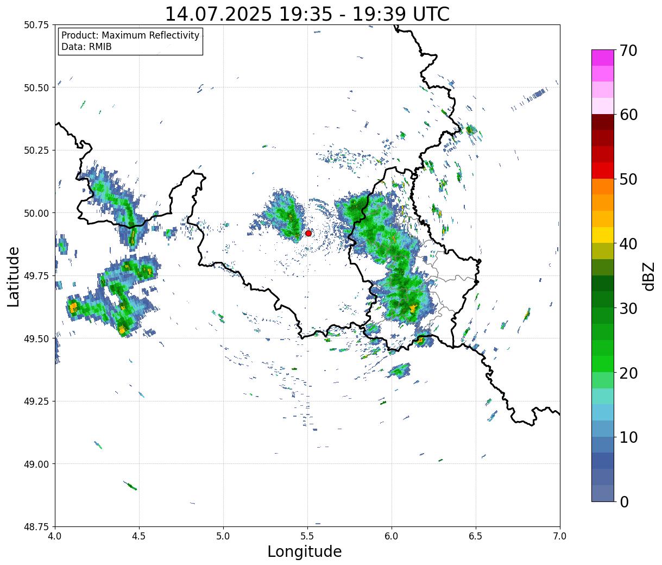The width and height of the screenshot is (662, 565).
Task: Click the magenta swatch at top of colorbar
Action: coord(603,58)
